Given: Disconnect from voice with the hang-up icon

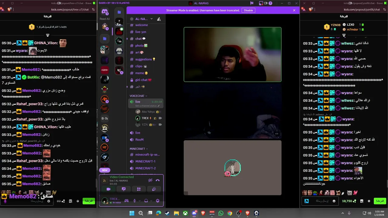Looking at the screenshot, I should click(157, 180).
